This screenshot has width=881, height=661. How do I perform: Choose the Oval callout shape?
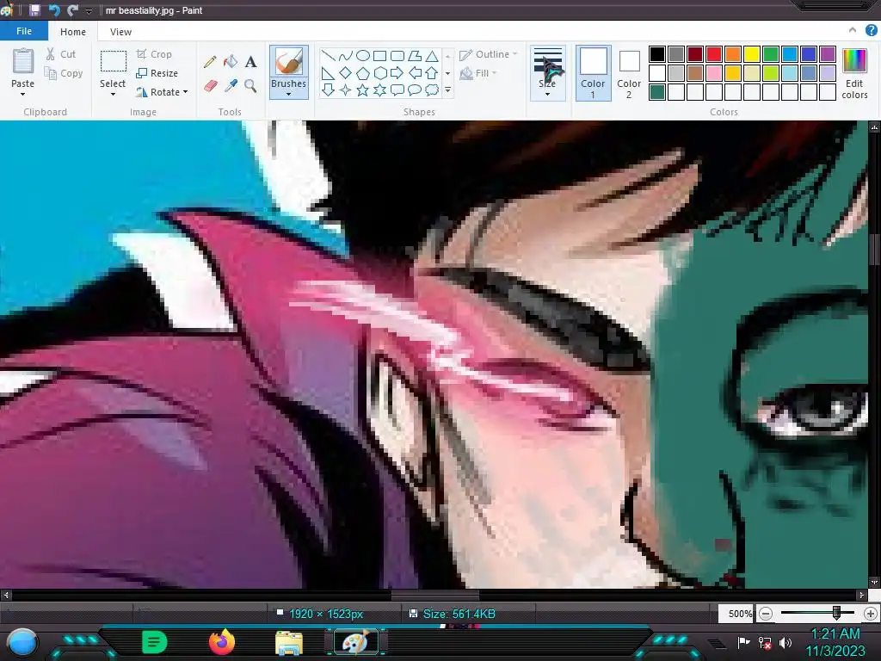click(415, 90)
